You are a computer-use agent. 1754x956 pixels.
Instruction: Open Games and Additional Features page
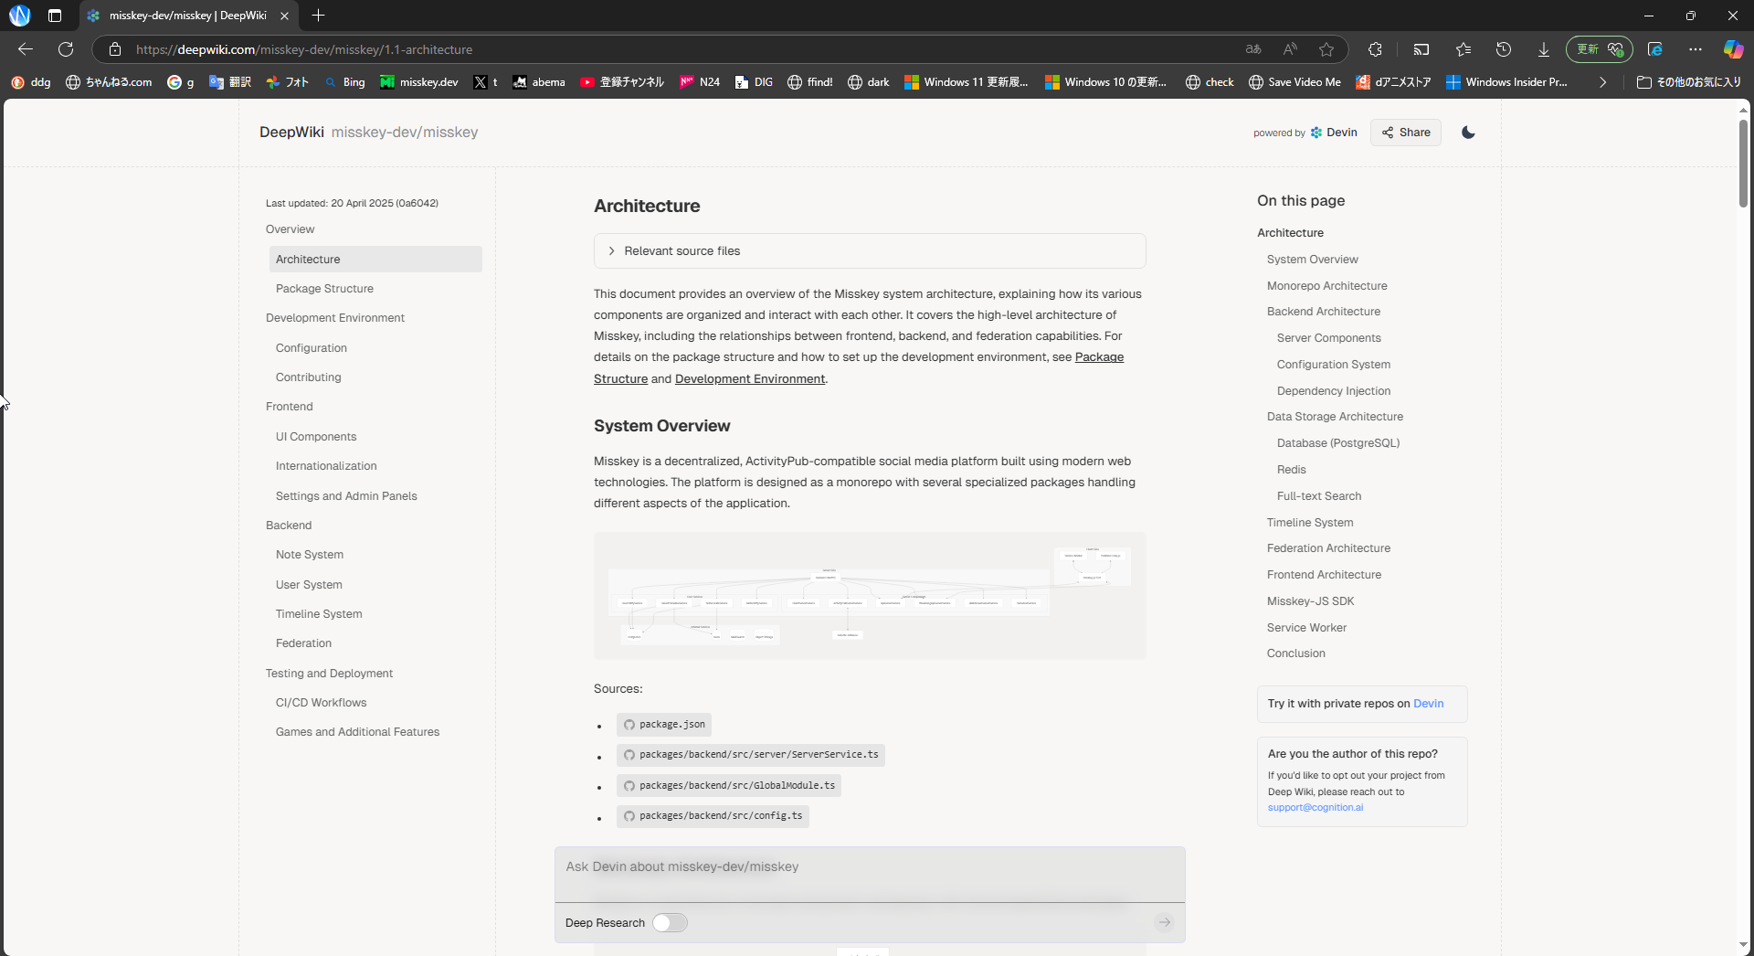click(357, 732)
